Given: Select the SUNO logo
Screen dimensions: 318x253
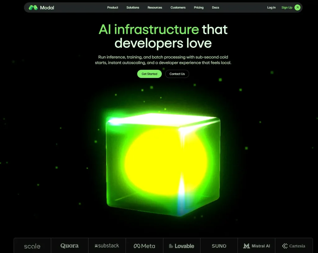Looking at the screenshot, I should (219, 246).
